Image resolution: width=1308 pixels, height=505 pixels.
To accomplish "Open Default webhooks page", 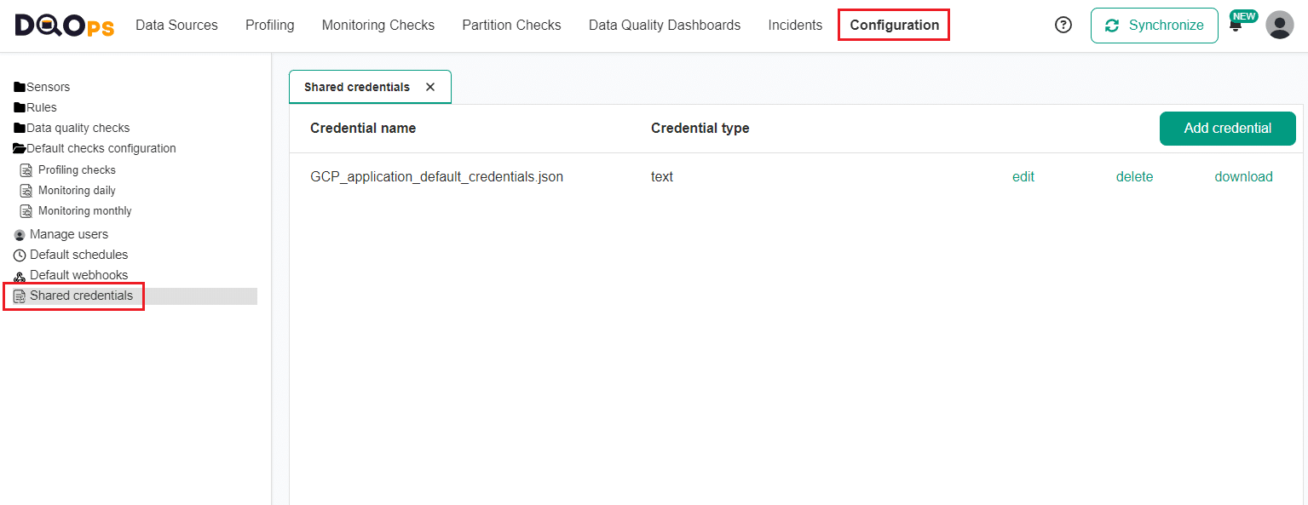I will pos(79,275).
